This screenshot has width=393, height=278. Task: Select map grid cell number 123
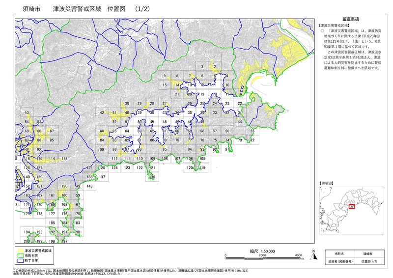point(127,168)
